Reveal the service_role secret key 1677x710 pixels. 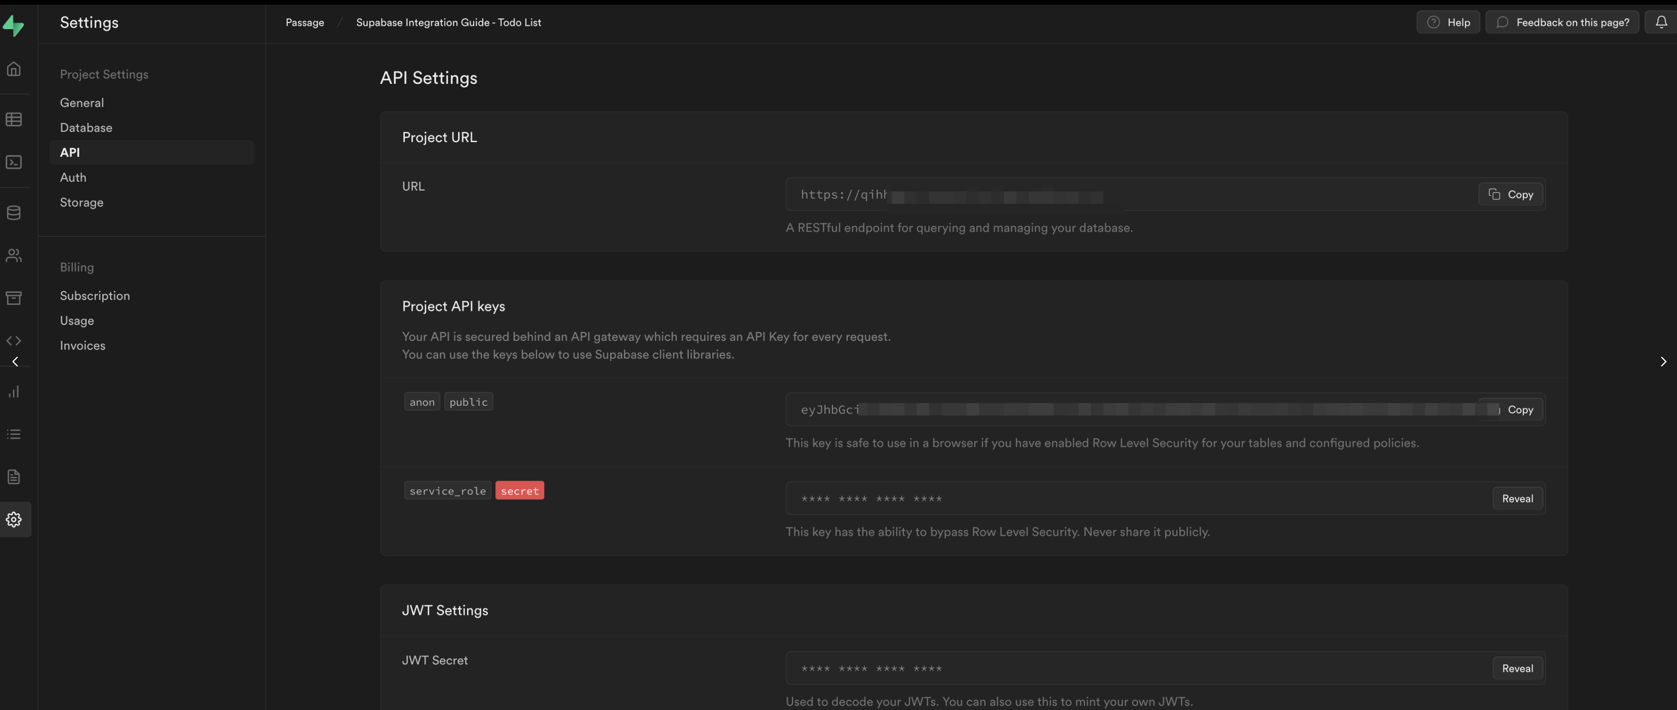coord(1517,499)
